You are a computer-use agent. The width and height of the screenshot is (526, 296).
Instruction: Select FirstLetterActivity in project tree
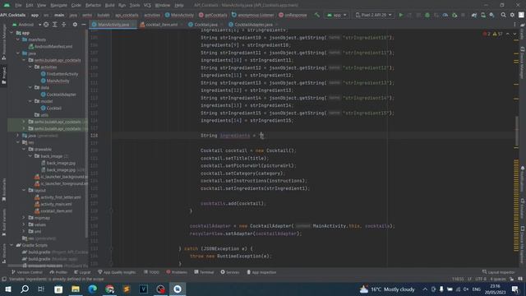(60, 74)
